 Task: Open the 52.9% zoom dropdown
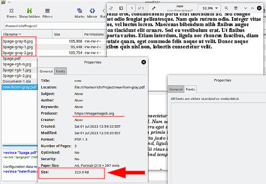point(209,8)
